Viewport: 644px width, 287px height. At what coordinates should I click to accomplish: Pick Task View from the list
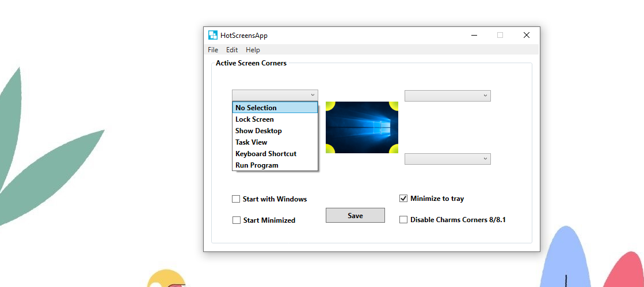tap(275, 142)
